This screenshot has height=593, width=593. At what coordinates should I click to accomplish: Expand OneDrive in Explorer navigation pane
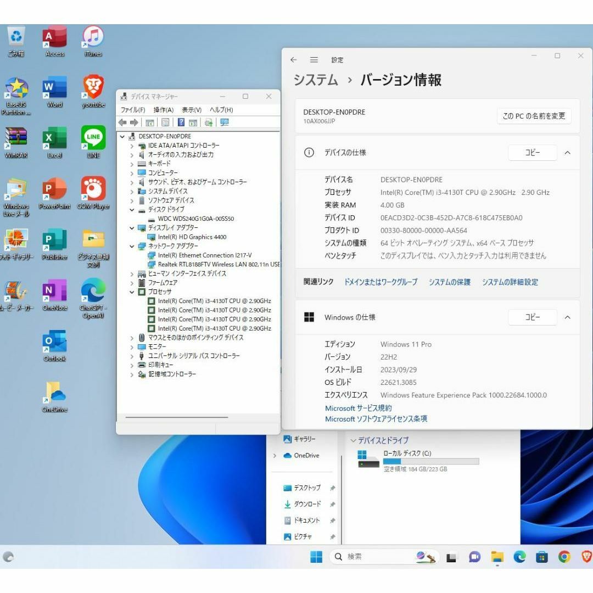(x=275, y=456)
